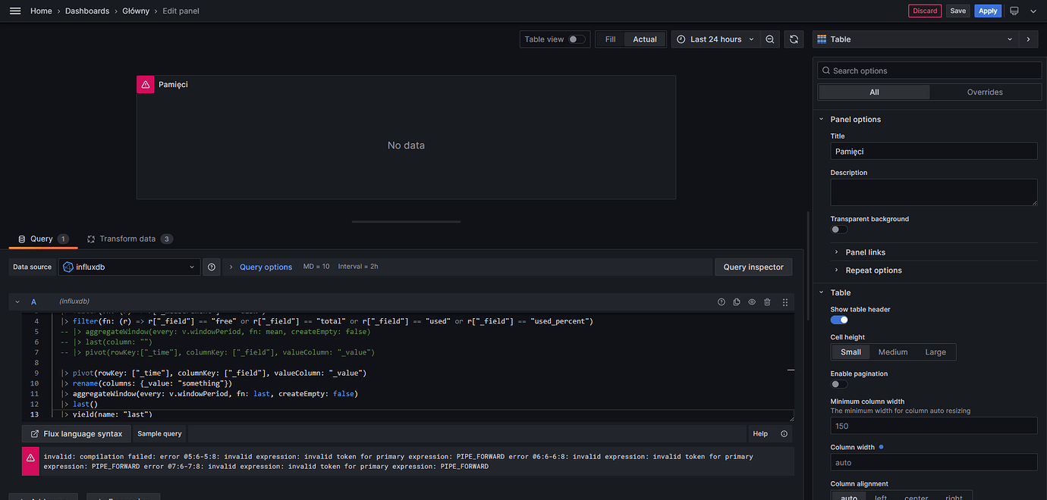Enable Transparent background switch
This screenshot has width=1047, height=500.
pos(839,230)
